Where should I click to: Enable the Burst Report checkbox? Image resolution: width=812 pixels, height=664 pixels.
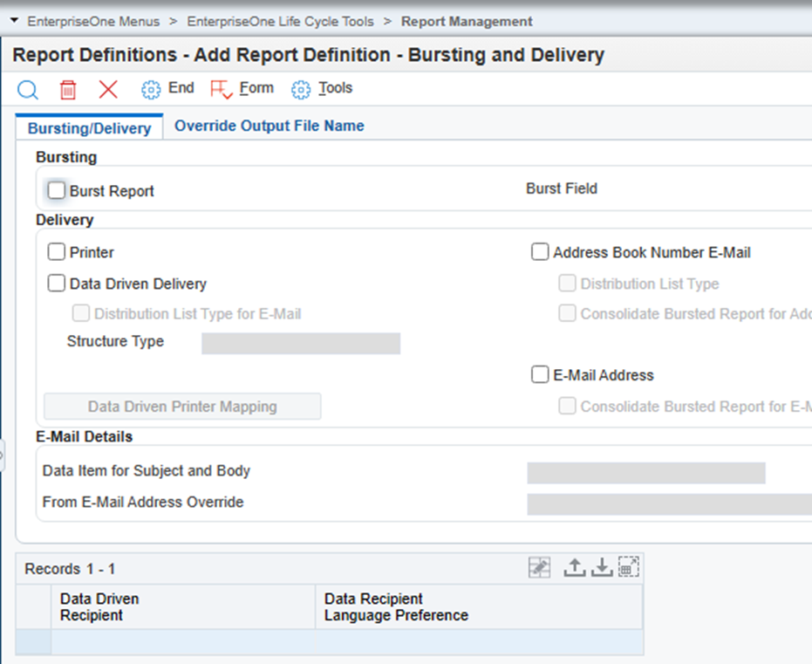point(57,190)
